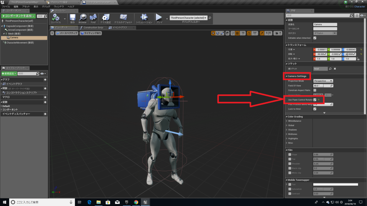Click the Browse toolbar icon
This screenshot has width=367, height=206.
[82, 18]
